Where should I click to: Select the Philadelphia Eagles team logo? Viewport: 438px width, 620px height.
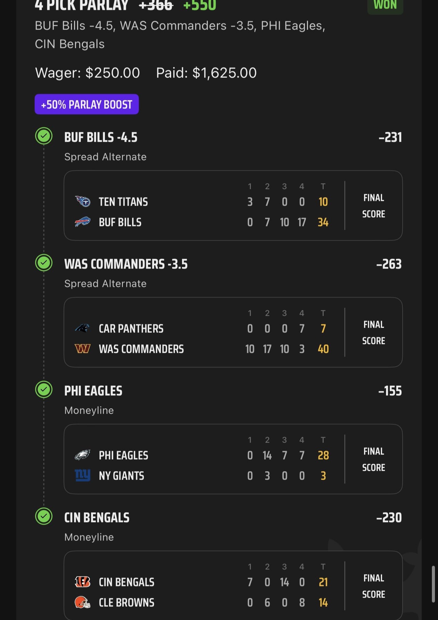[83, 455]
